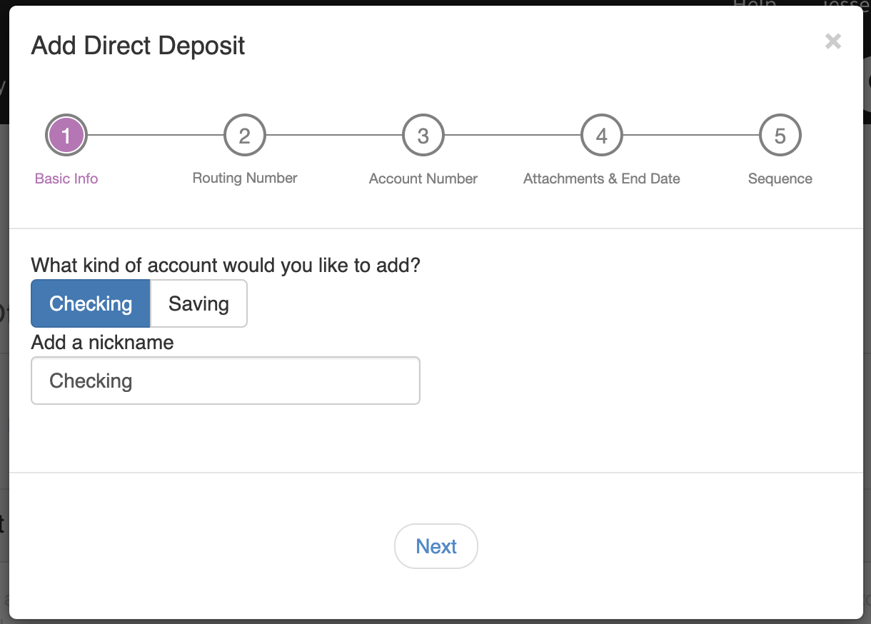Open the Basic Info step label
The width and height of the screenshot is (871, 624).
click(66, 178)
